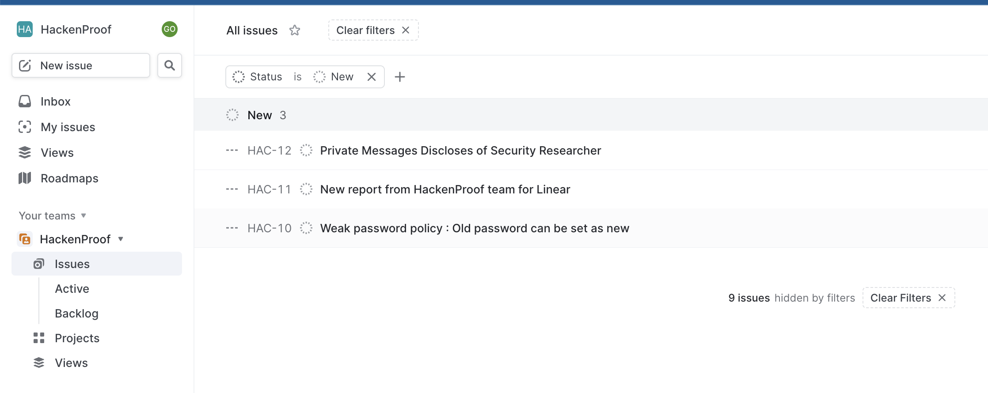Open the GO user avatar

170,29
